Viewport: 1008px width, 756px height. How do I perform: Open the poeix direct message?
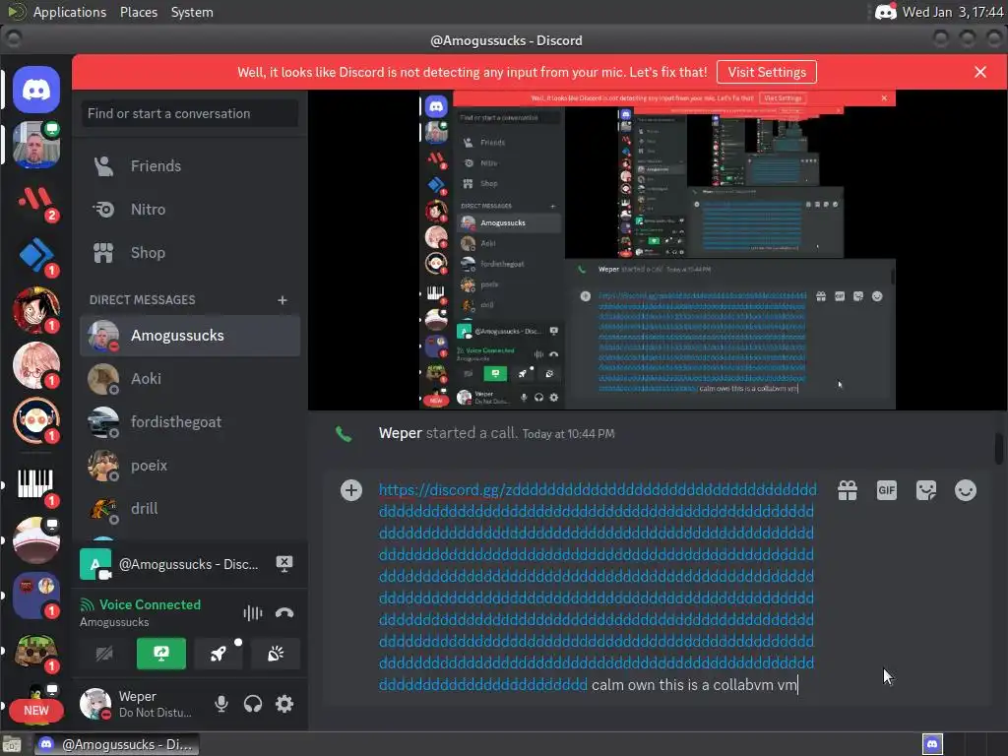[x=190, y=466]
